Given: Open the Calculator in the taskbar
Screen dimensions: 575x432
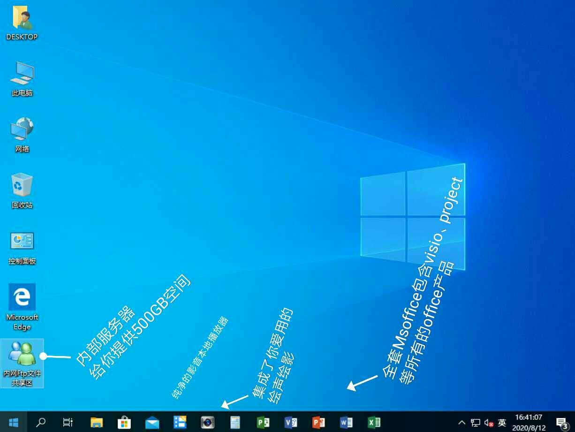Looking at the screenshot, I should point(235,422).
